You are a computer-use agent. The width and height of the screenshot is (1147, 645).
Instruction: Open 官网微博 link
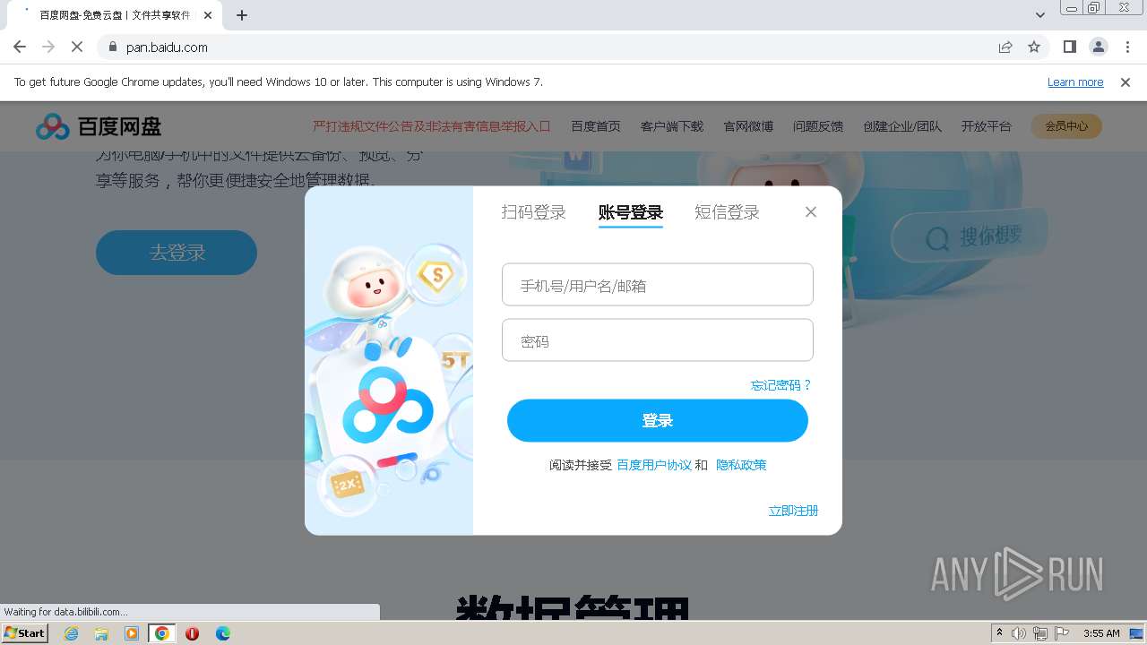click(748, 126)
